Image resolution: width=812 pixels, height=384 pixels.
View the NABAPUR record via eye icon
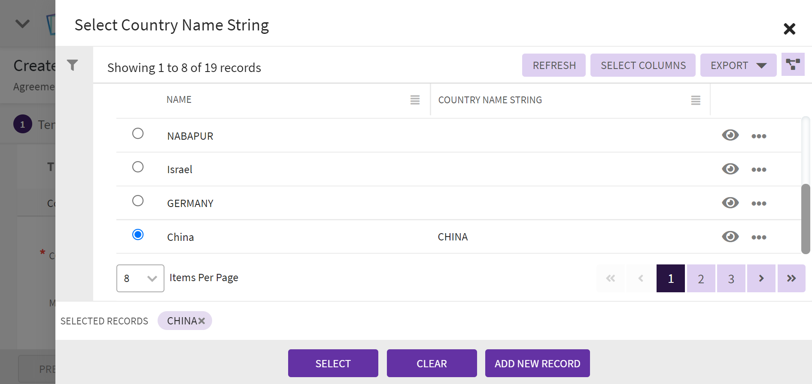(x=730, y=135)
